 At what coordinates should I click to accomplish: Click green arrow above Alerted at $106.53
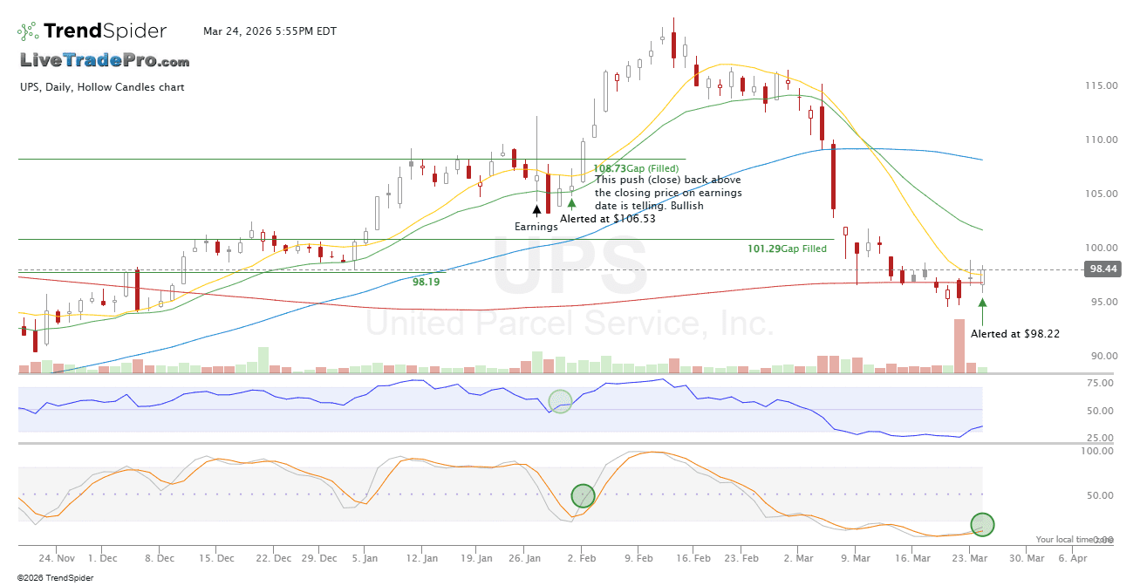coord(571,202)
